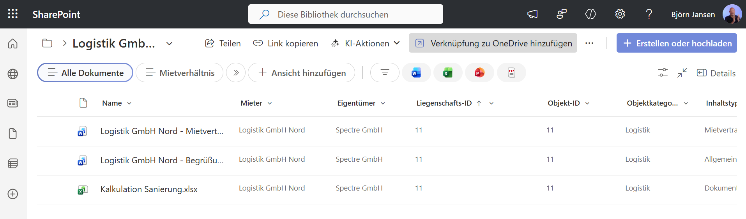The width and height of the screenshot is (746, 219).
Task: Click Create plus icon in left rail
Action: [x=13, y=194]
